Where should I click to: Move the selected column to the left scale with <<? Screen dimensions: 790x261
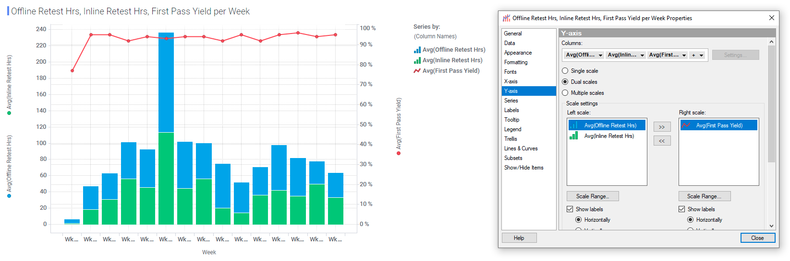coord(662,141)
